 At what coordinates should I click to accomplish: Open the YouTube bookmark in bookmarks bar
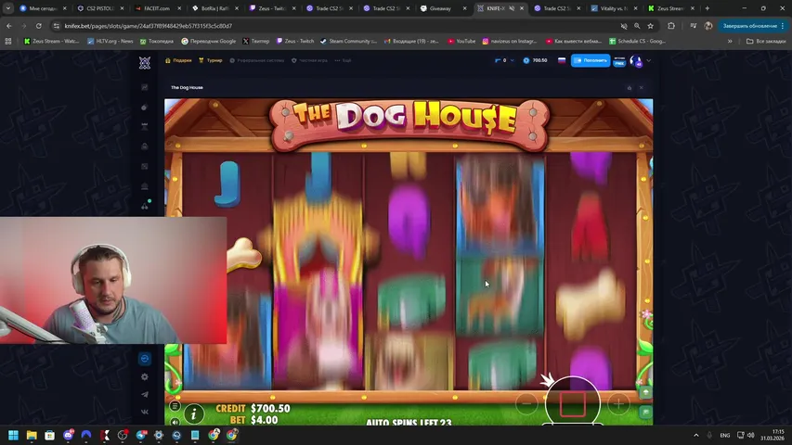pyautogui.click(x=461, y=42)
